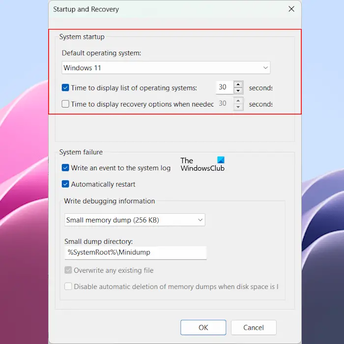Click the System failure group label

81,152
